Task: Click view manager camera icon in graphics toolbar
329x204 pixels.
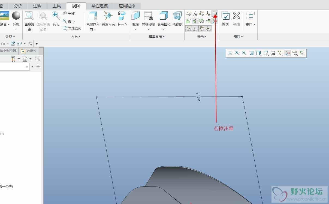Action: [273, 53]
